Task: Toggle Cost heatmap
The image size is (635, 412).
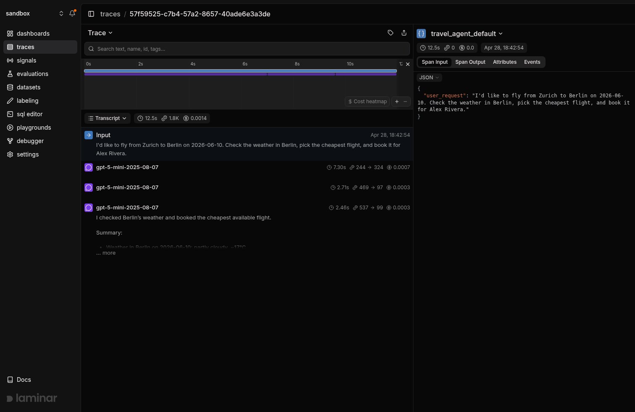Action: pos(367,102)
